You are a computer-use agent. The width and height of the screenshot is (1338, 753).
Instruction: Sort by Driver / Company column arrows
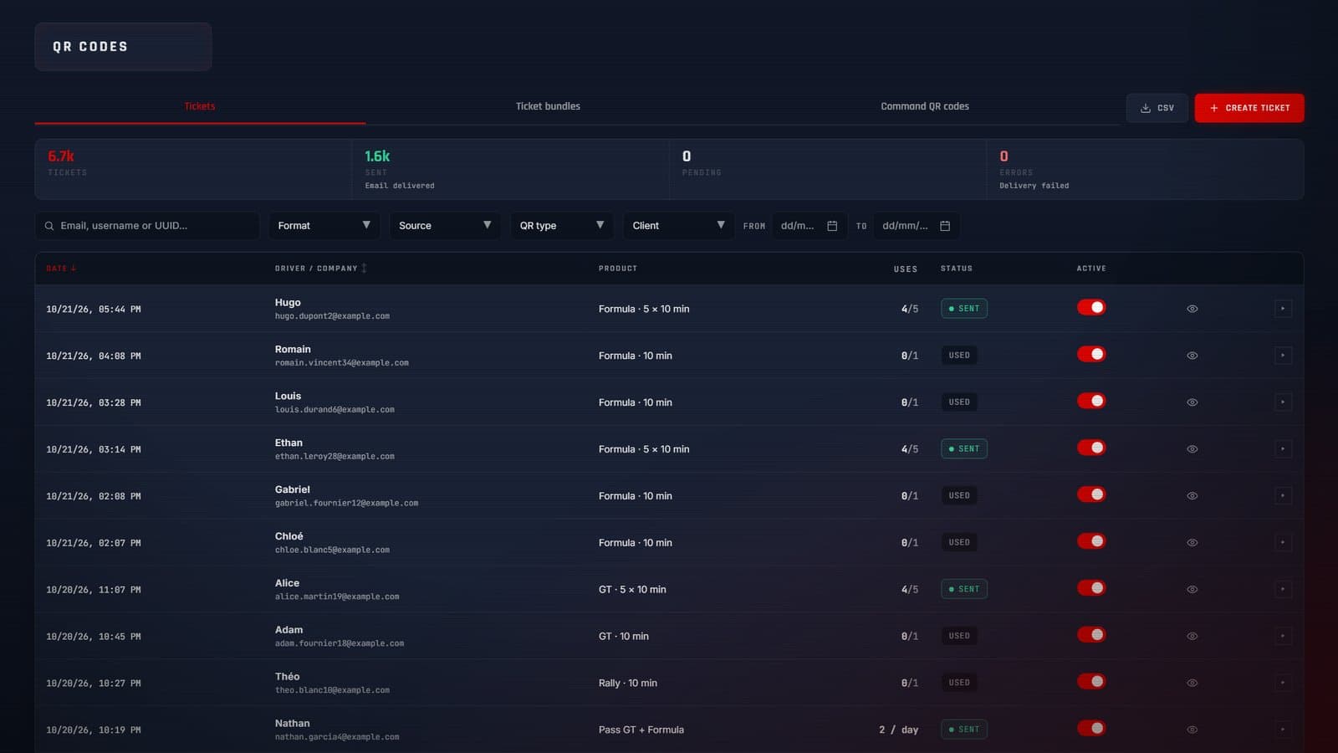(x=365, y=269)
